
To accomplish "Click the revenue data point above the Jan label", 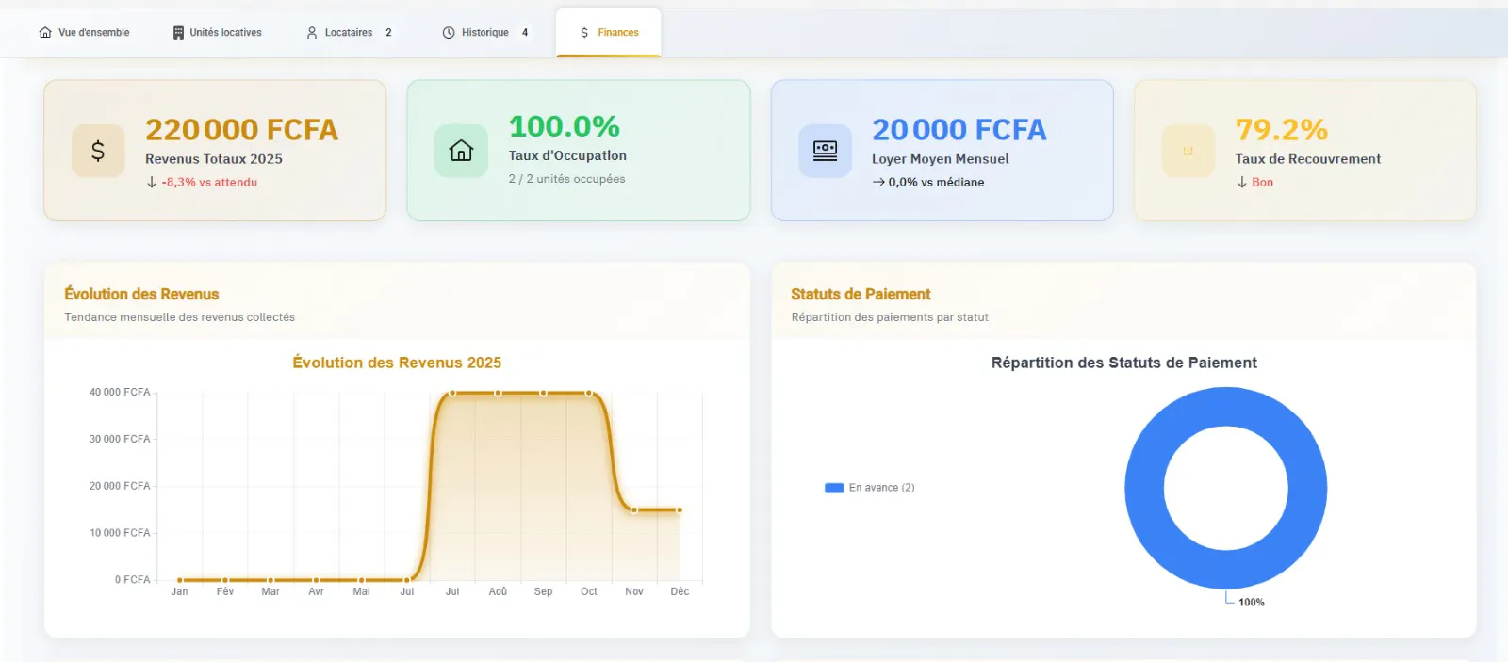I will coord(180,580).
